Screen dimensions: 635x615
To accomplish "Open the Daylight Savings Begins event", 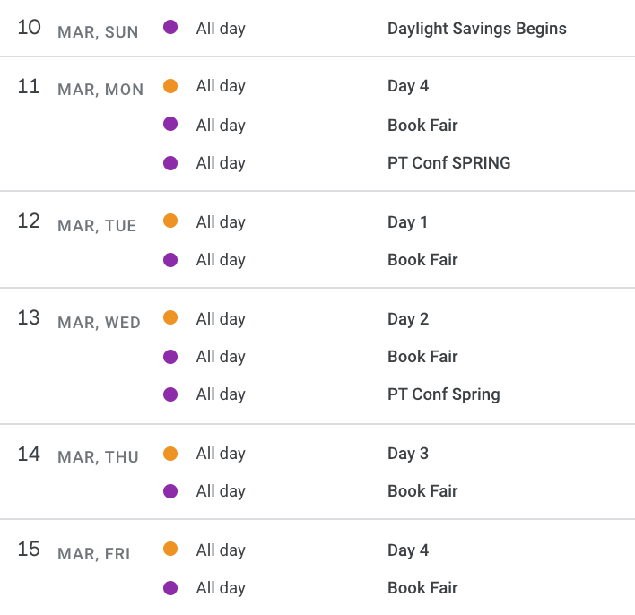I will click(476, 29).
